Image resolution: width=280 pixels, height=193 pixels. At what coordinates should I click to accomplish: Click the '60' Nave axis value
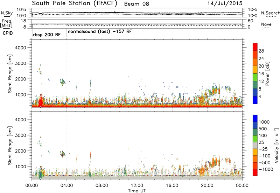pos(250,21)
